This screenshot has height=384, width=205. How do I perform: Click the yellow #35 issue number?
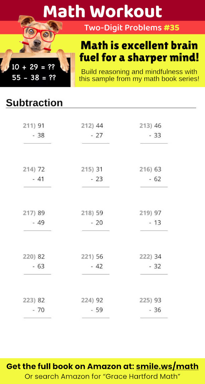172,28
